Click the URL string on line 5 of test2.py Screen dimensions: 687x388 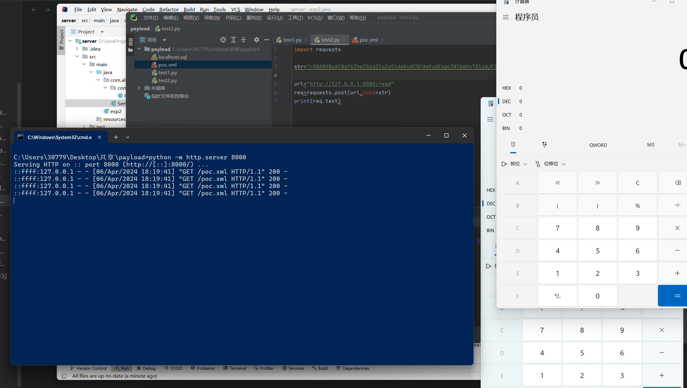click(x=350, y=84)
